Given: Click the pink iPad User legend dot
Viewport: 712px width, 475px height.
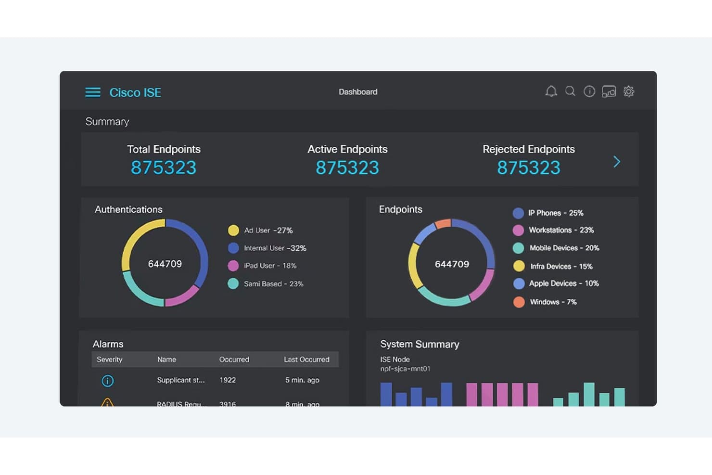Looking at the screenshot, I should 233,266.
